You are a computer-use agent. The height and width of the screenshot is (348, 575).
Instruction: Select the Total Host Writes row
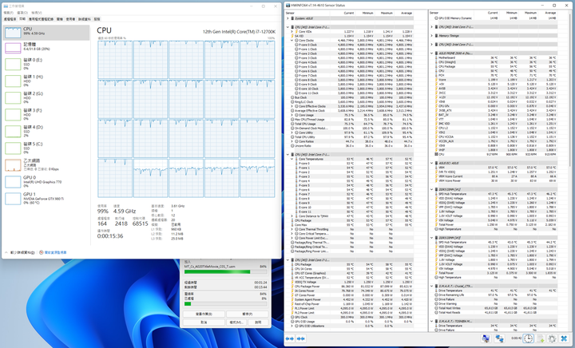pos(494,308)
